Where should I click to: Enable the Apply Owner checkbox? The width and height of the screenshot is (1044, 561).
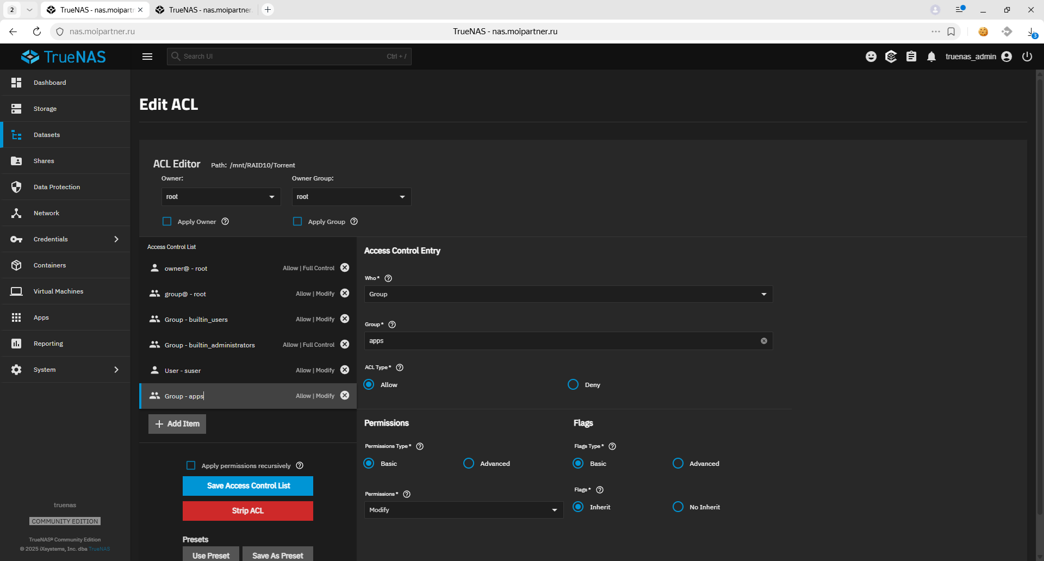[x=167, y=221]
